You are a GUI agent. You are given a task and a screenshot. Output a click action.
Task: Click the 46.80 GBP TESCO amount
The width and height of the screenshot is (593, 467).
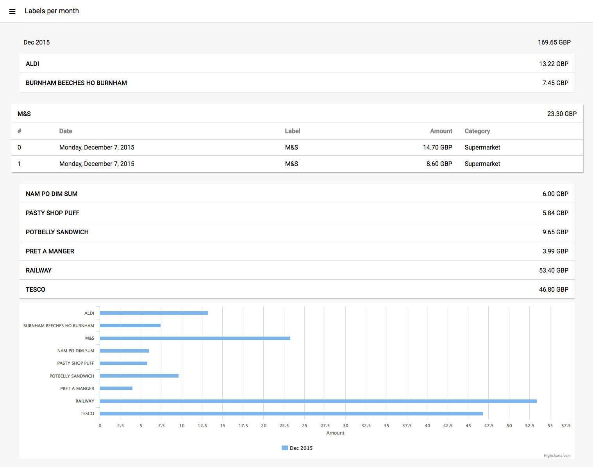tap(554, 289)
